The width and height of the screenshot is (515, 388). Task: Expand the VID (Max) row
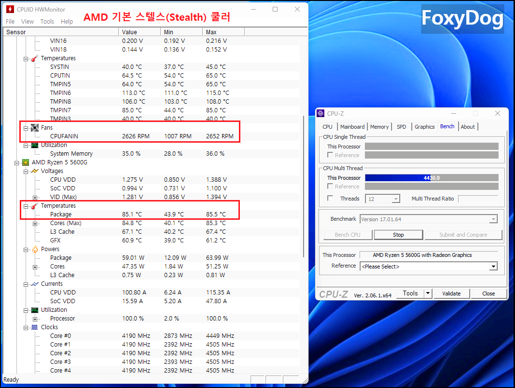click(35, 198)
